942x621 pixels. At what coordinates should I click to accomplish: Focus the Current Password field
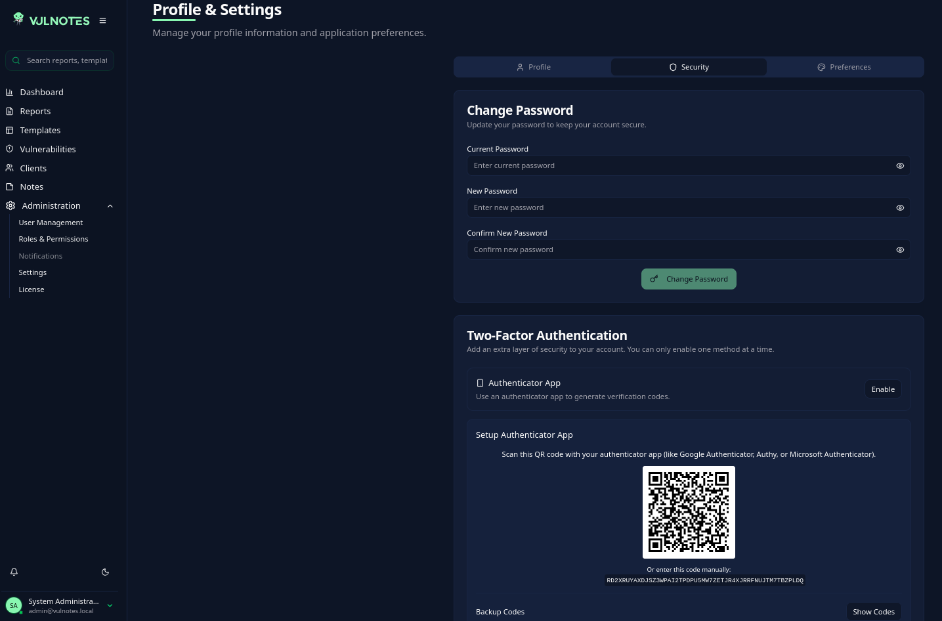689,166
